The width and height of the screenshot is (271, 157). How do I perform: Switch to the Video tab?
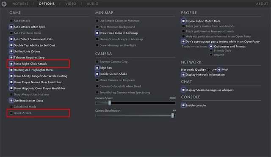[x=71, y=4]
